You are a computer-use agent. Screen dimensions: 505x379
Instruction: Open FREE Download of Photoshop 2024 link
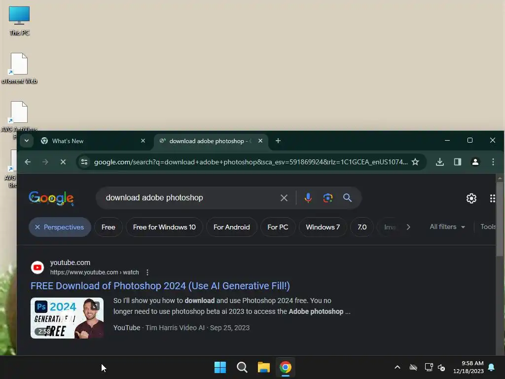pos(160,286)
